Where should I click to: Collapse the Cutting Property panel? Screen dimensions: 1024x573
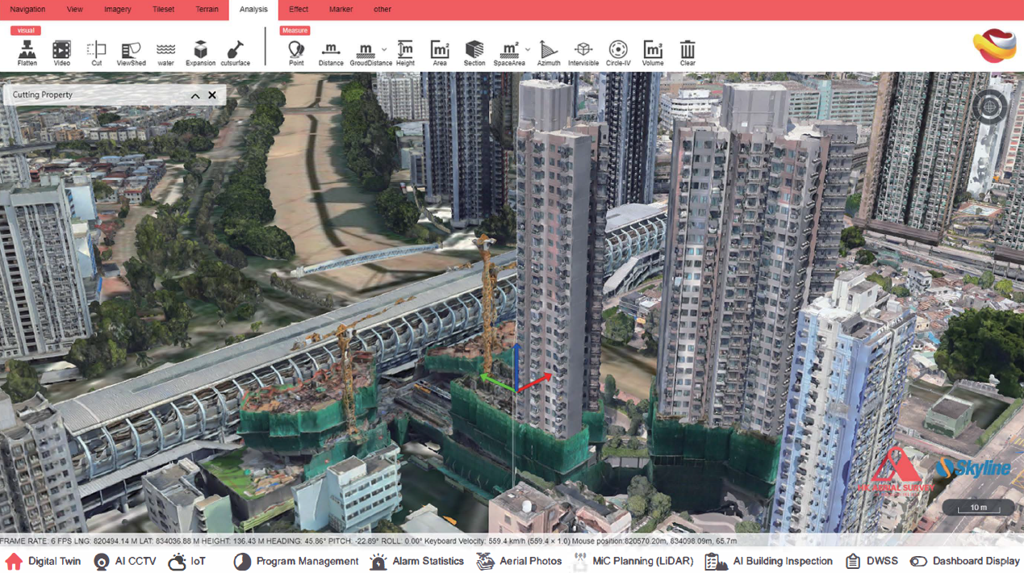pyautogui.click(x=195, y=95)
